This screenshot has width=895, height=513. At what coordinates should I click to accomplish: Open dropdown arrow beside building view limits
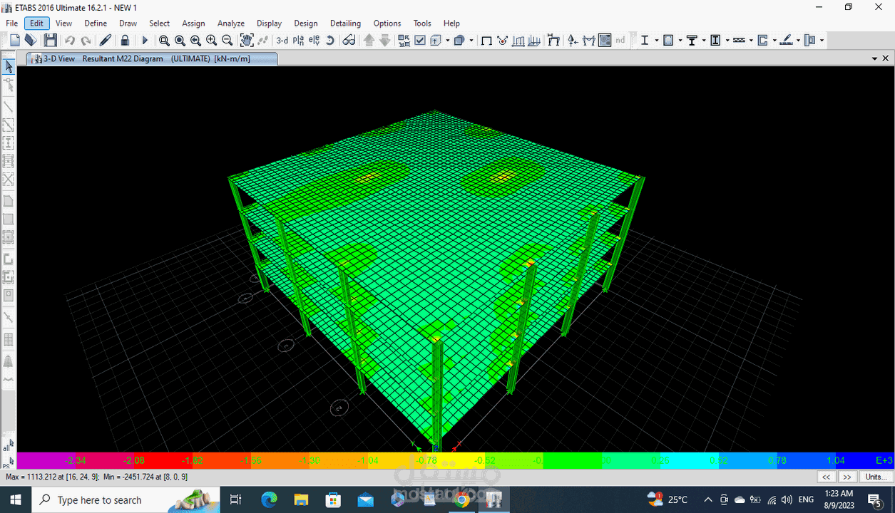point(447,41)
